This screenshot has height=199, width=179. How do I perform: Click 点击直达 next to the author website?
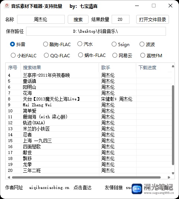[x=82, y=187]
